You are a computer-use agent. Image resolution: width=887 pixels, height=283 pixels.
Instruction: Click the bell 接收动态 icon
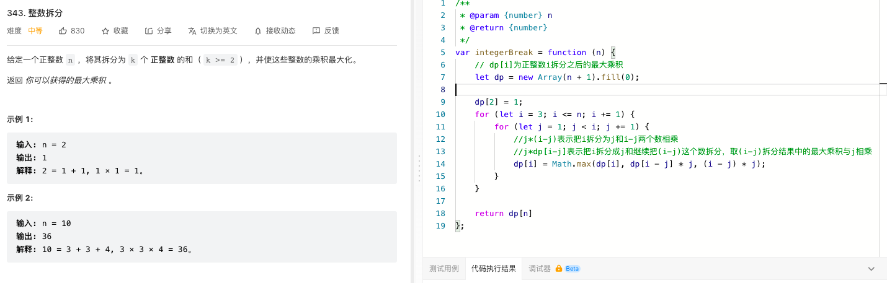click(x=258, y=30)
